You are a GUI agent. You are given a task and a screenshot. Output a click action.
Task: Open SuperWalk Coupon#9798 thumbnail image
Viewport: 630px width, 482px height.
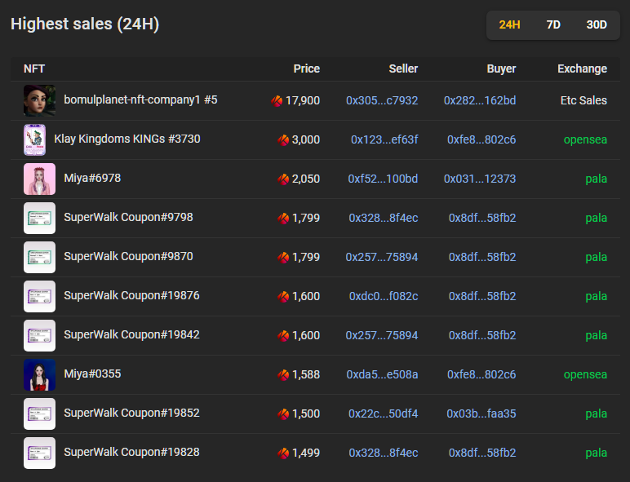[39, 218]
